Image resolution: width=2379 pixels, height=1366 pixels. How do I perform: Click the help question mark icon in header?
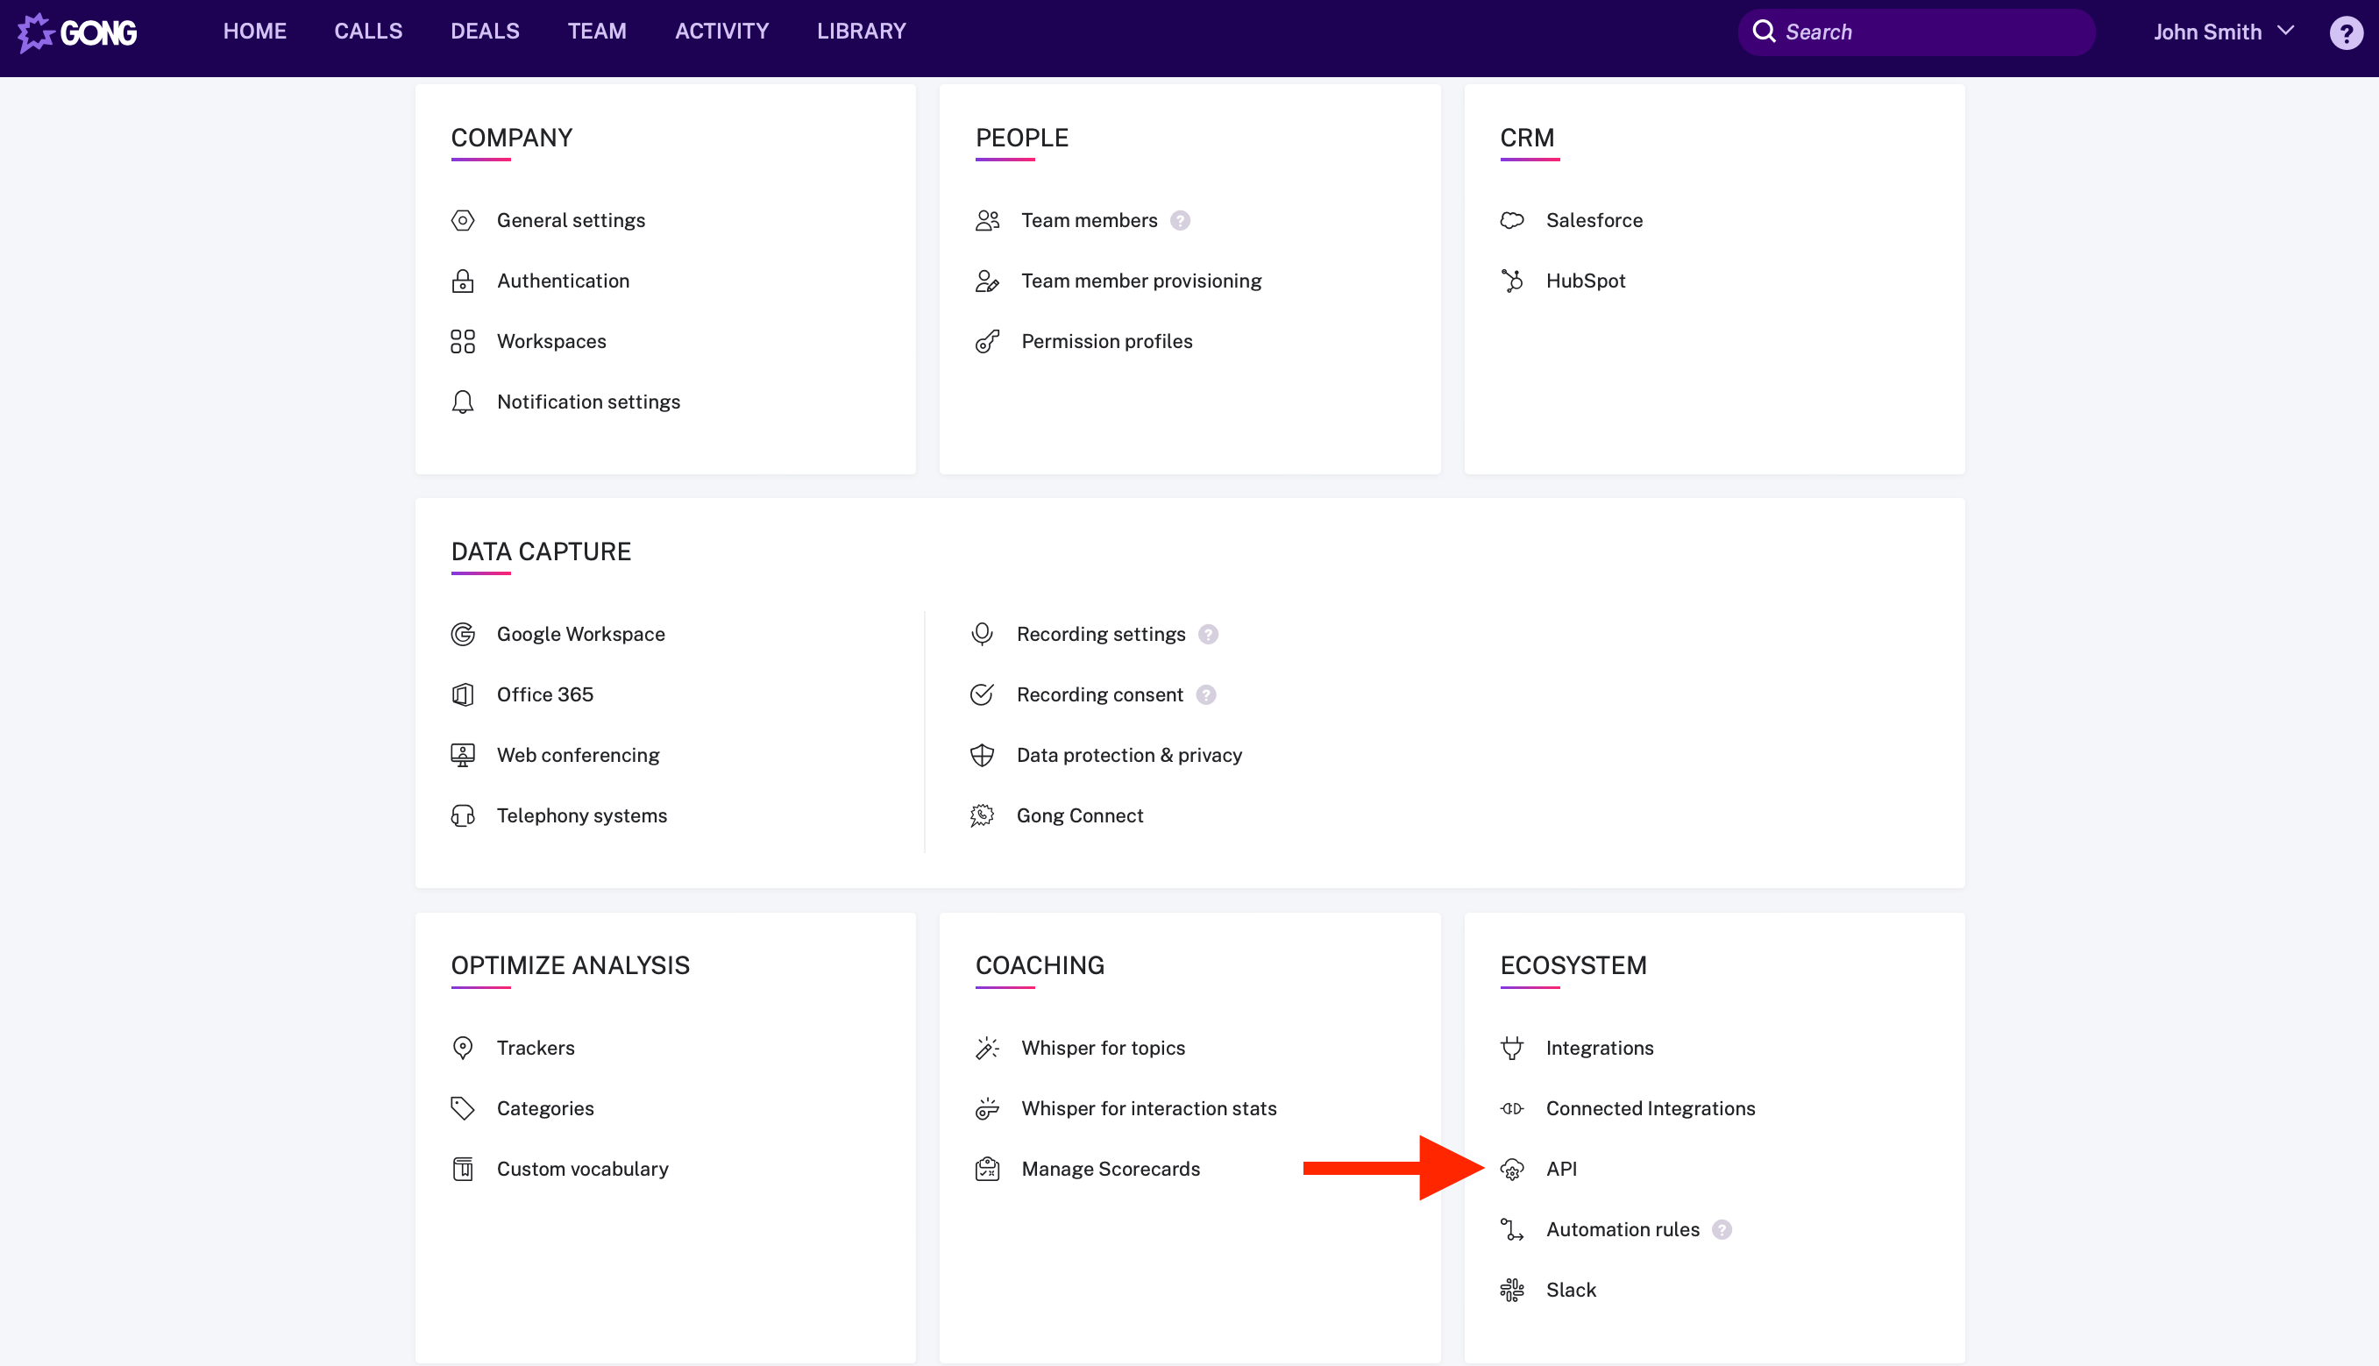[2345, 32]
